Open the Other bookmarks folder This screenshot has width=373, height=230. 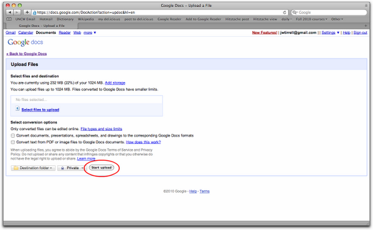(x=337, y=19)
